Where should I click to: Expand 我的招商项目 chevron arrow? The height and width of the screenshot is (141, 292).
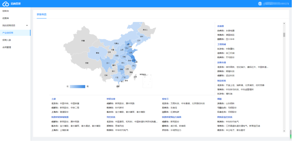coord(27,25)
